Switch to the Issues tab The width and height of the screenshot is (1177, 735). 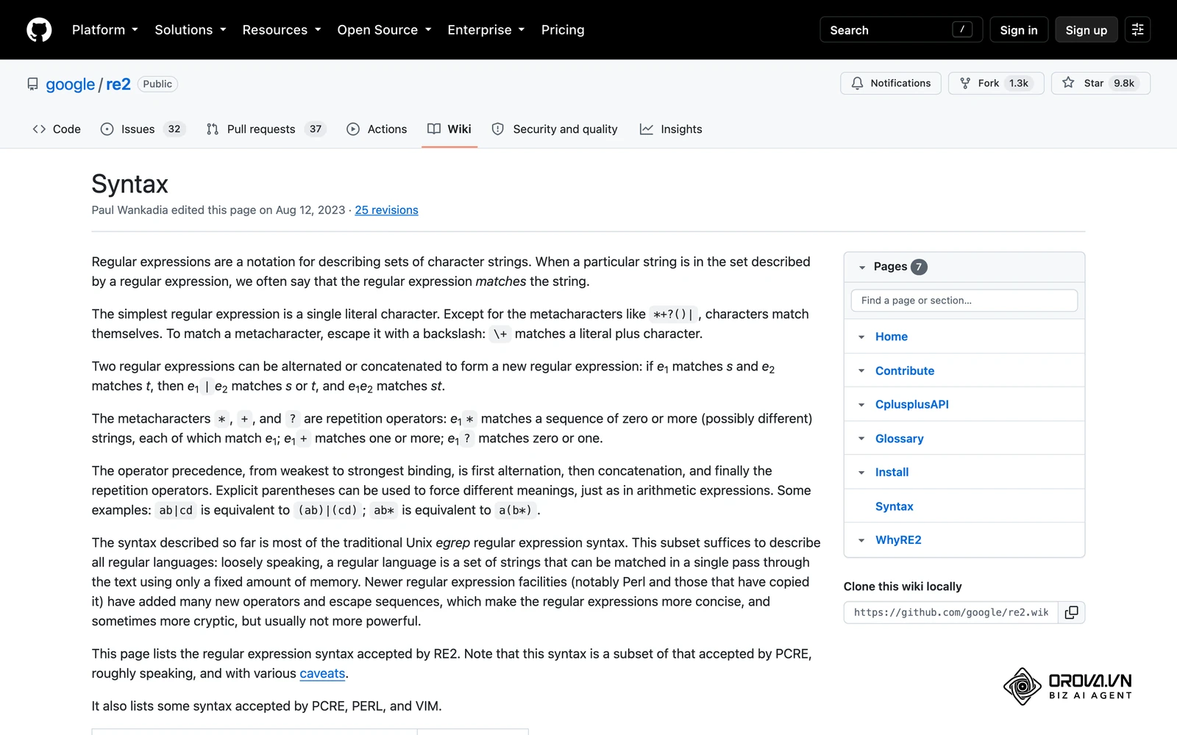(x=143, y=129)
